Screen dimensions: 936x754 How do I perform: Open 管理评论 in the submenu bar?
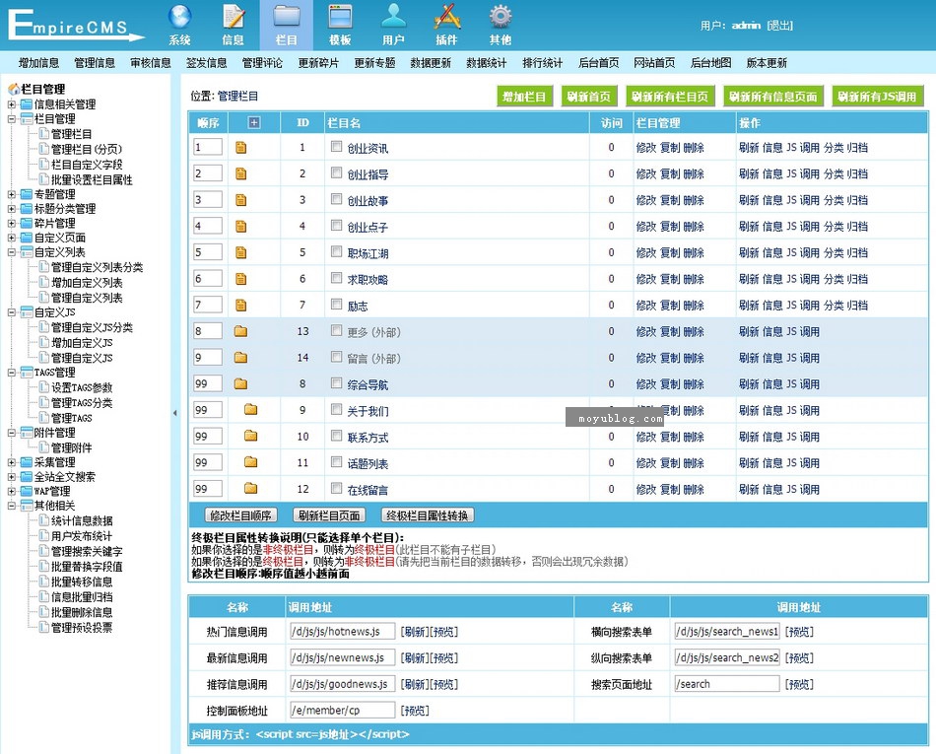pos(262,63)
